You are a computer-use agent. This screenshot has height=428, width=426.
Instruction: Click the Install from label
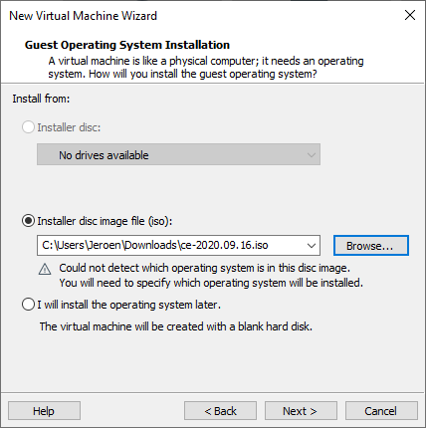[41, 99]
